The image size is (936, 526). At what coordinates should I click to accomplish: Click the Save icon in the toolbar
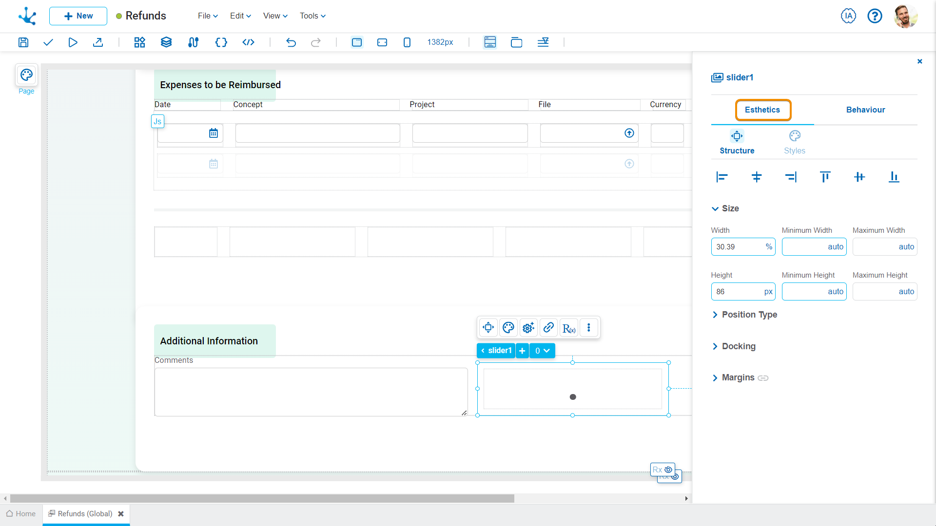(23, 42)
